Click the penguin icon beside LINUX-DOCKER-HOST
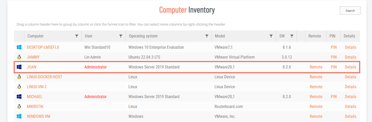This screenshot has width=372, height=122. click(19, 77)
